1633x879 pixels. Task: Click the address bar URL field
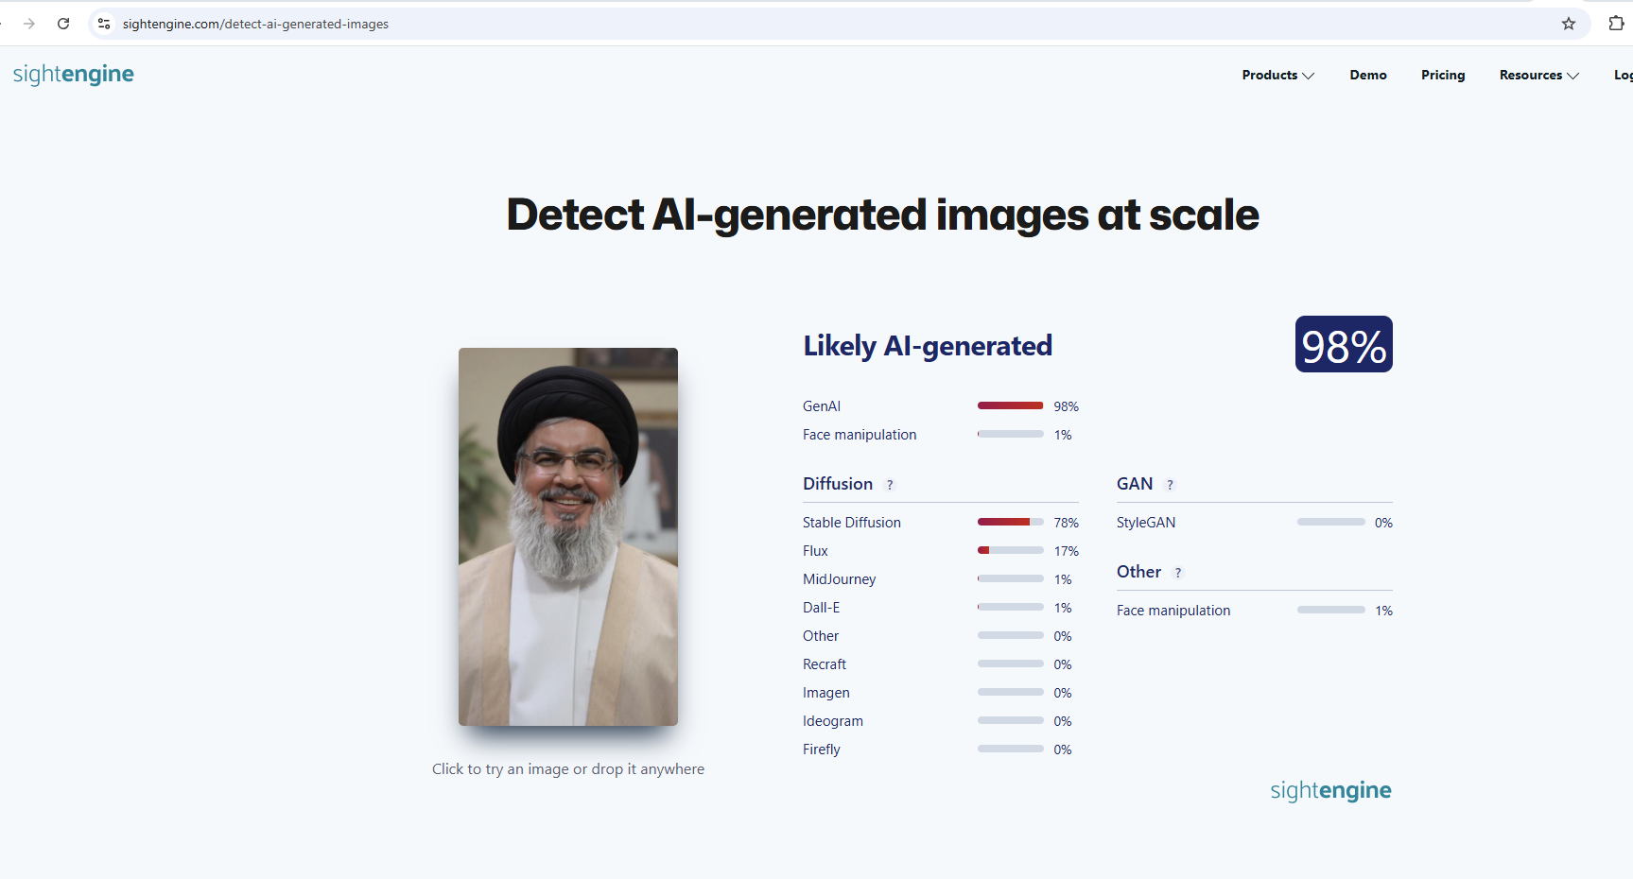(x=662, y=24)
